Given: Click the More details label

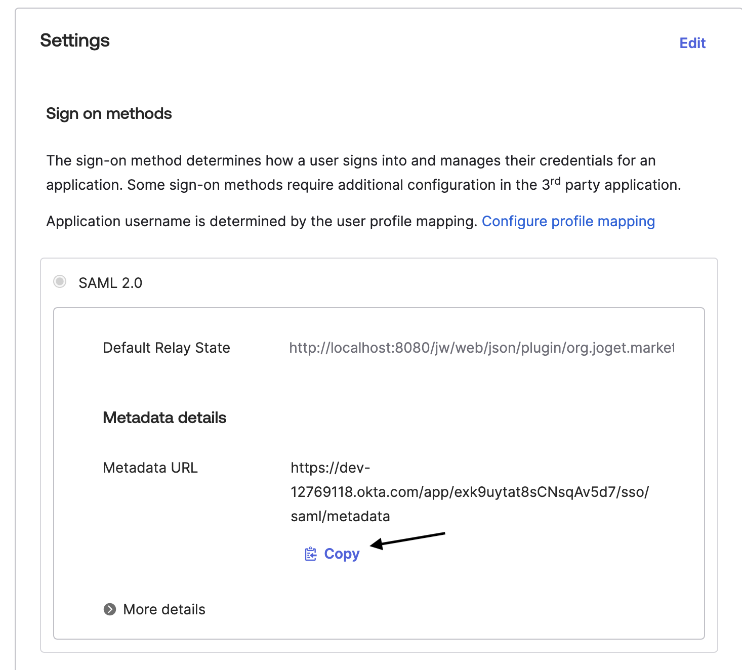Looking at the screenshot, I should [x=164, y=609].
